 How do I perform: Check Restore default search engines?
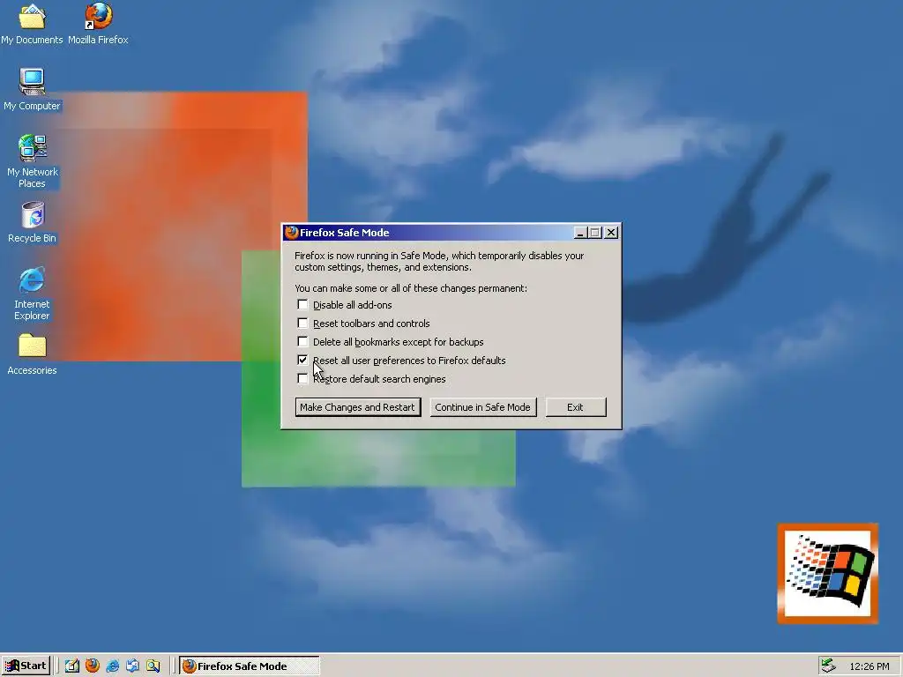[302, 378]
